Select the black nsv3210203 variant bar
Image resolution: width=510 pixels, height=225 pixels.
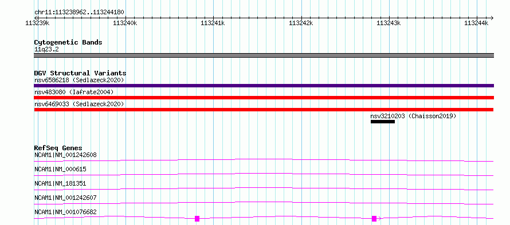pyautogui.click(x=383, y=122)
